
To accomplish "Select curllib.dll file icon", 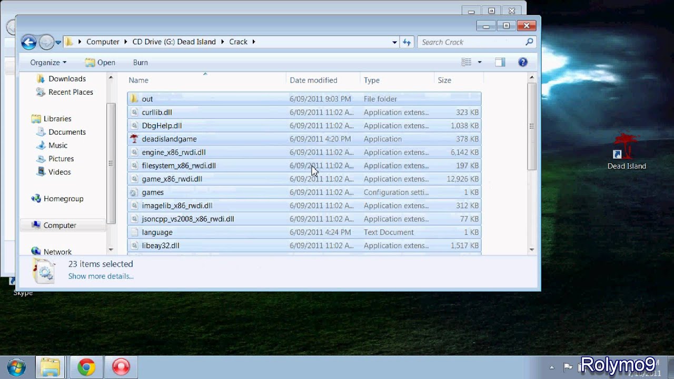I will 134,112.
